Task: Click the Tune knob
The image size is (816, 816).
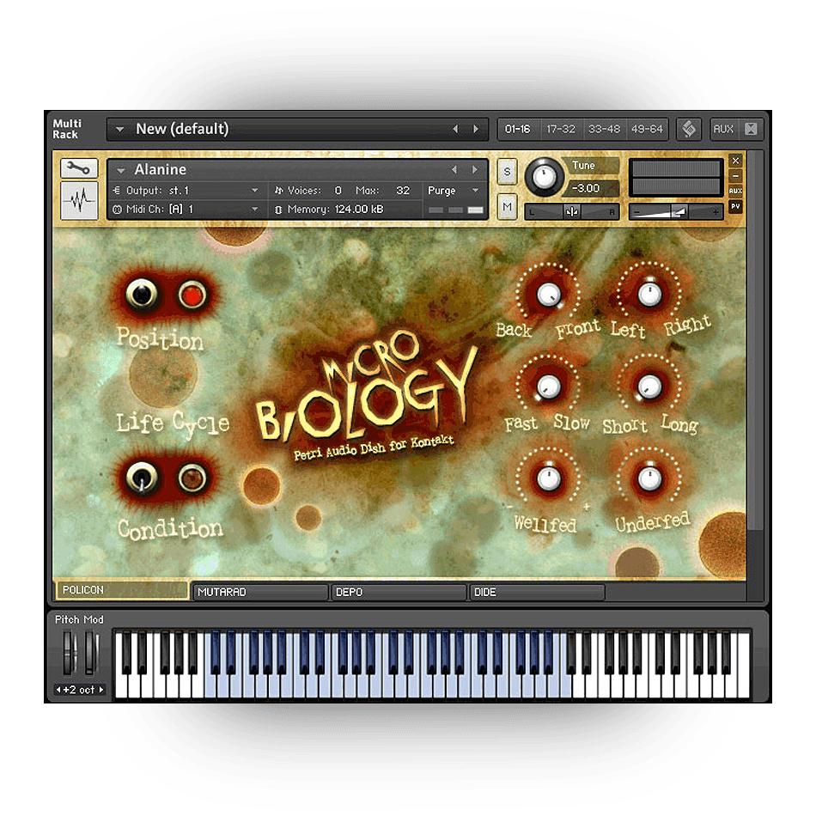Action: click(544, 177)
